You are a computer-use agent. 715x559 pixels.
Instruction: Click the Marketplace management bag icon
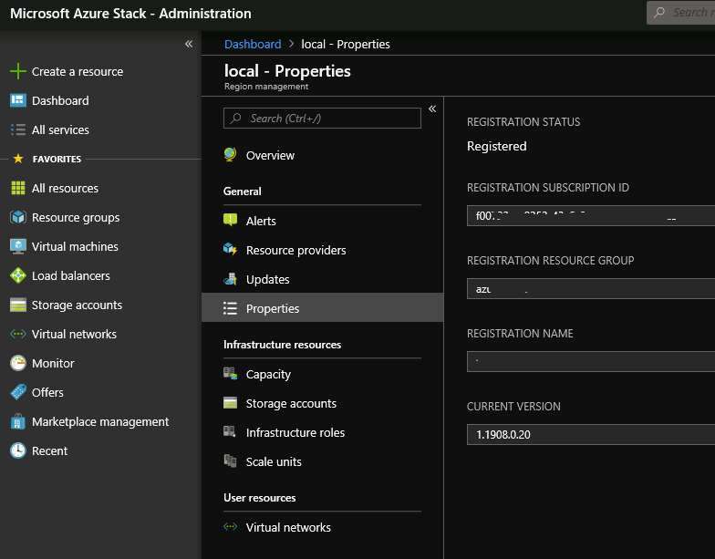18,421
